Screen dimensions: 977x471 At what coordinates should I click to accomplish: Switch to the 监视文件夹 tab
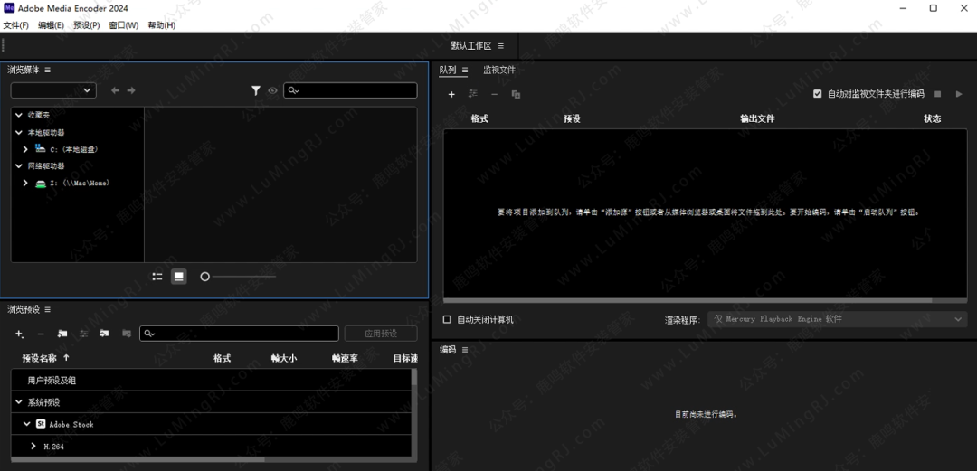coord(498,70)
